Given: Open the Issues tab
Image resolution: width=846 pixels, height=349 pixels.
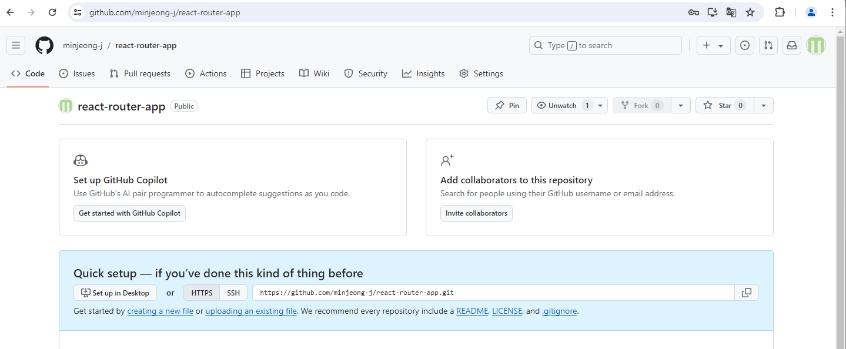Looking at the screenshot, I should [77, 73].
